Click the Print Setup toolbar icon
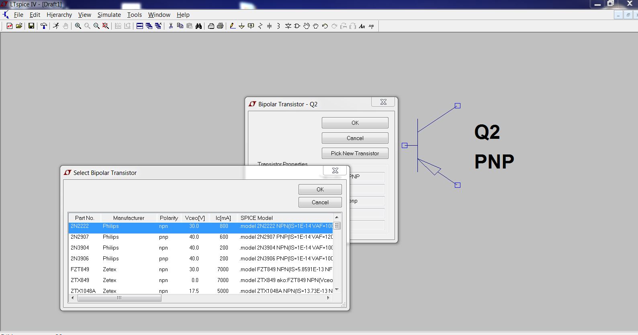Viewport: 638px width, 335px height. tap(211, 26)
